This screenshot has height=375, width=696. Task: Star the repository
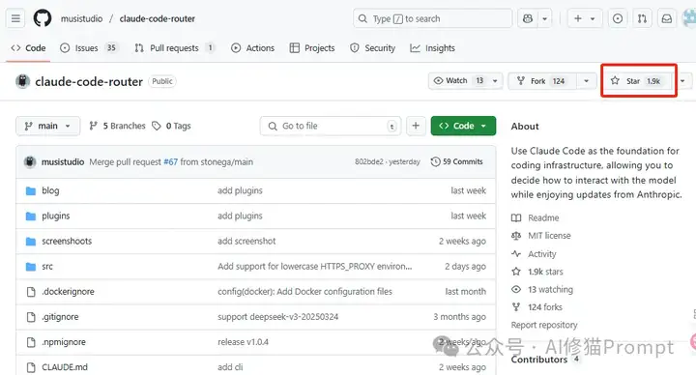pyautogui.click(x=637, y=81)
